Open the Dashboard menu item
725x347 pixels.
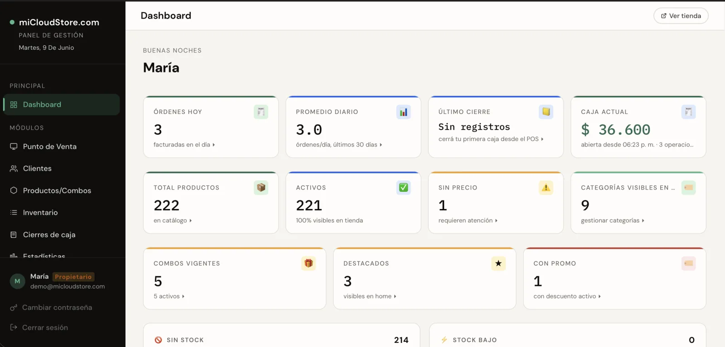(x=62, y=105)
